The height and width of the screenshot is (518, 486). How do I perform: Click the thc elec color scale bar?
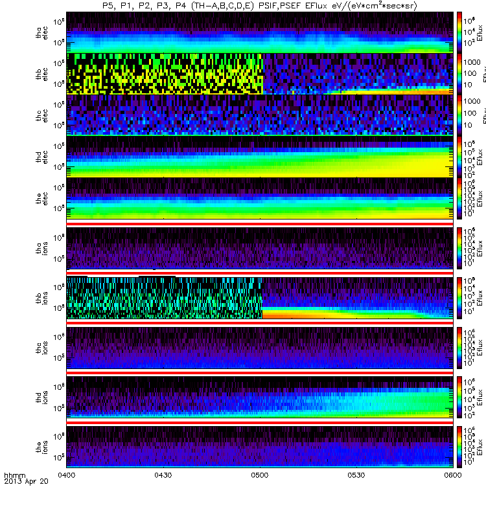459,116
